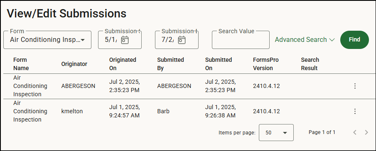
Task: Click the 5/1 submission start date field
Action: tap(110, 40)
